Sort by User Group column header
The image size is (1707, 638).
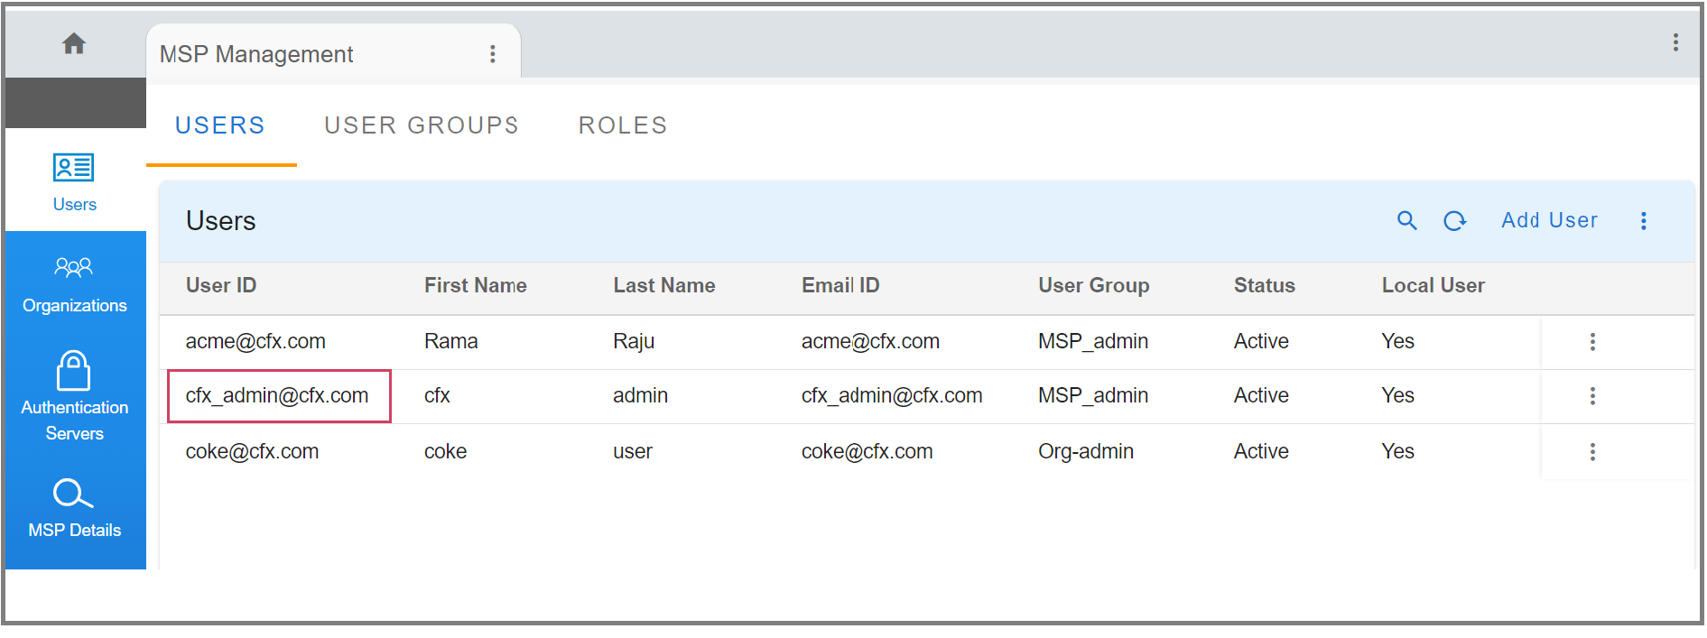pos(1093,285)
